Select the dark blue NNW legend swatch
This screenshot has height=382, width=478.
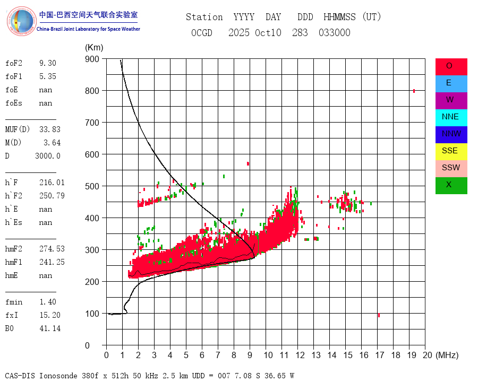tap(451, 135)
